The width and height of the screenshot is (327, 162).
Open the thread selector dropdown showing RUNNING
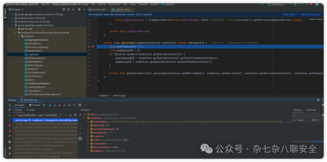click(38, 115)
